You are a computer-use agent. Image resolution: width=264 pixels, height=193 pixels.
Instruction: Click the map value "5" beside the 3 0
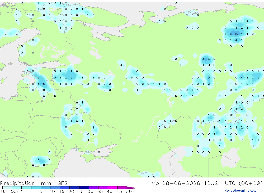pyautogui.click(x=203, y=59)
